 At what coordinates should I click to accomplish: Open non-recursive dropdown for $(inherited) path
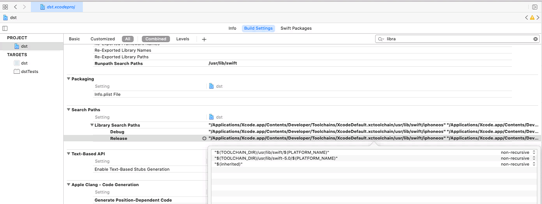tap(517, 164)
